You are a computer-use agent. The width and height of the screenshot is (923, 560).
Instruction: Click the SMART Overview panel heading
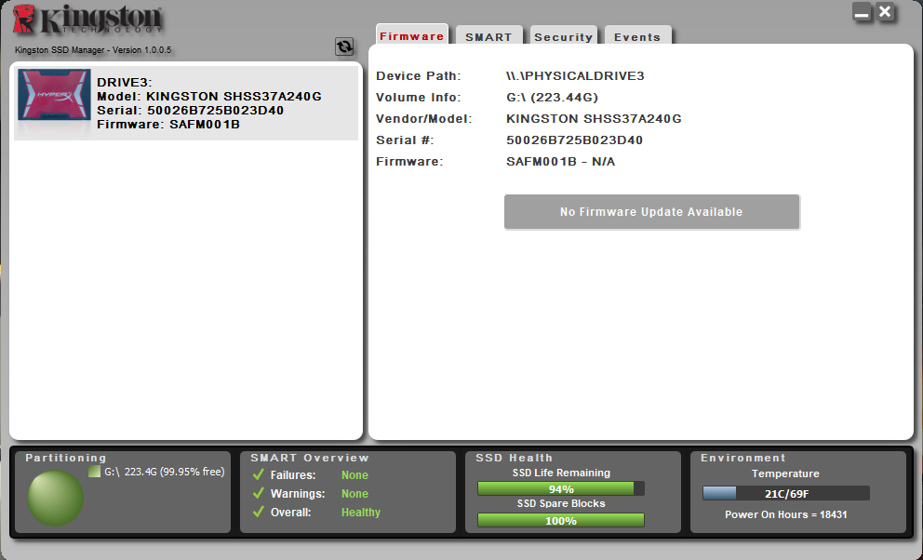pos(310,458)
